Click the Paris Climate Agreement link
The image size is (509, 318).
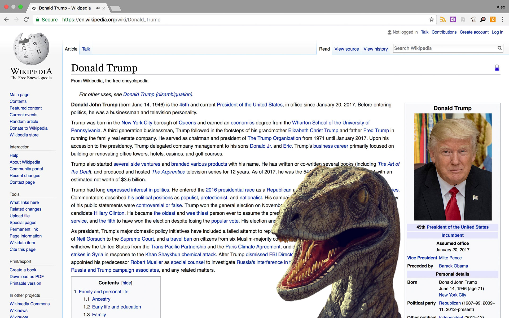(253, 247)
